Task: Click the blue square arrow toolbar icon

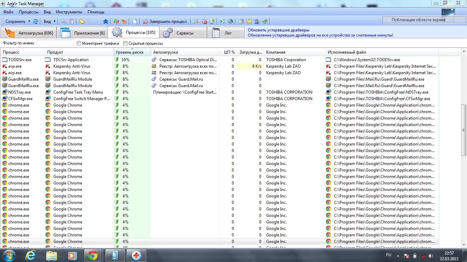Action: pos(222,21)
